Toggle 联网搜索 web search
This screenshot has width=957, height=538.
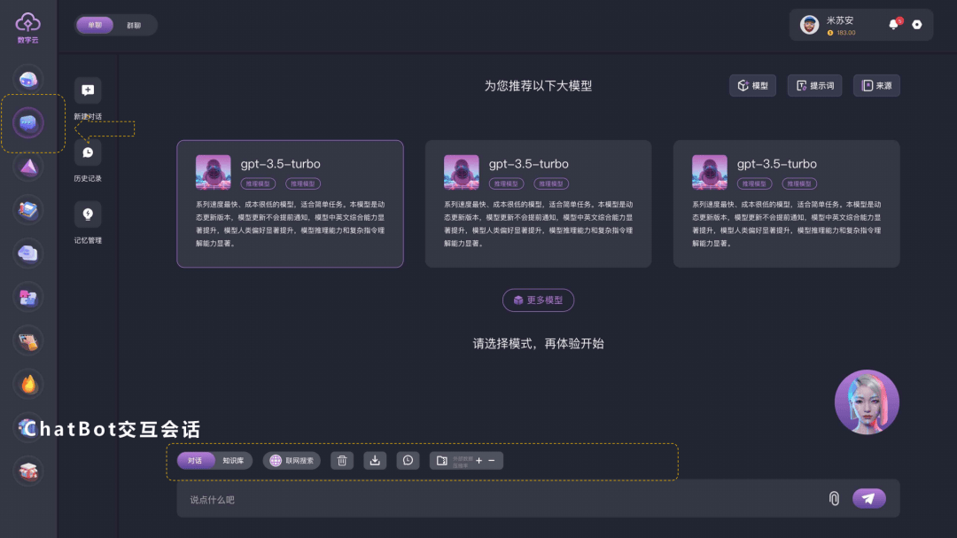tap(292, 460)
